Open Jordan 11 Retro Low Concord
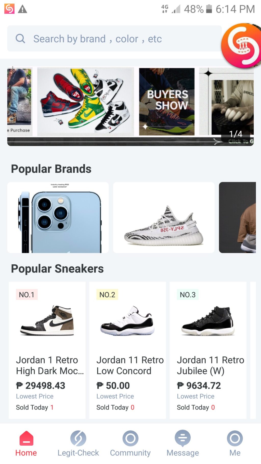261x464 pixels. (127, 350)
